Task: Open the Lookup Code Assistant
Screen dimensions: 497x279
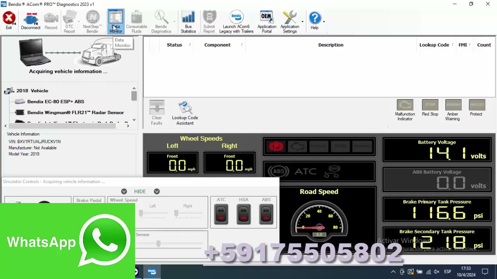Action: tap(185, 113)
